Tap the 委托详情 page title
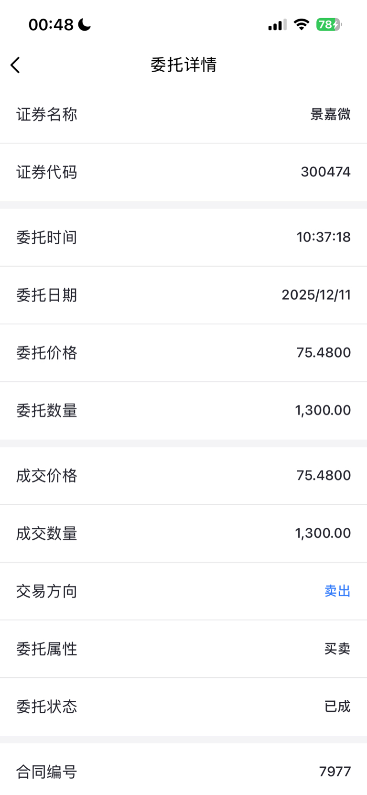This screenshot has height=795, width=367. [x=183, y=65]
